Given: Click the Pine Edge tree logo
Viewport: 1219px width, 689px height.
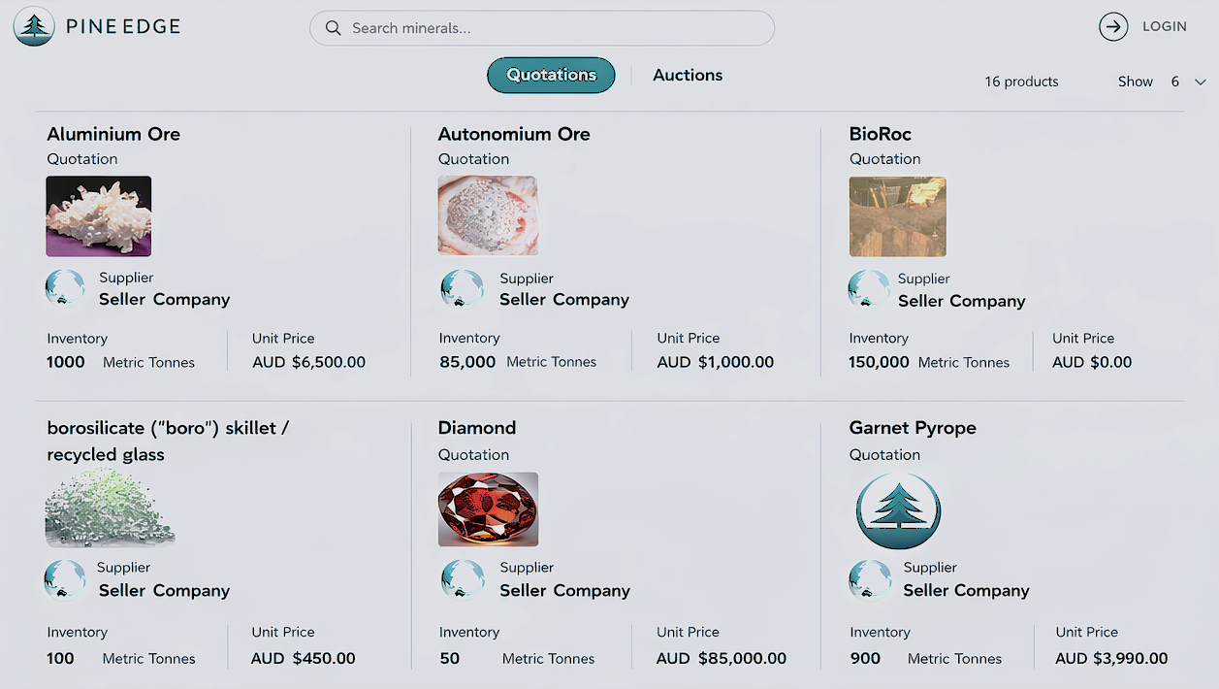Looking at the screenshot, I should click(x=34, y=26).
